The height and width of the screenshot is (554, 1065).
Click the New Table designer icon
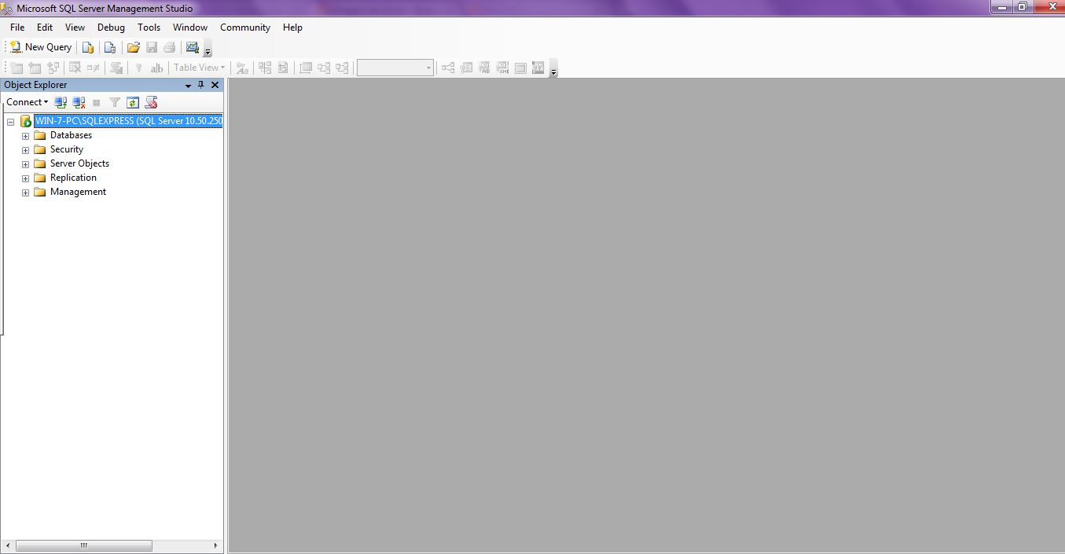[17, 68]
